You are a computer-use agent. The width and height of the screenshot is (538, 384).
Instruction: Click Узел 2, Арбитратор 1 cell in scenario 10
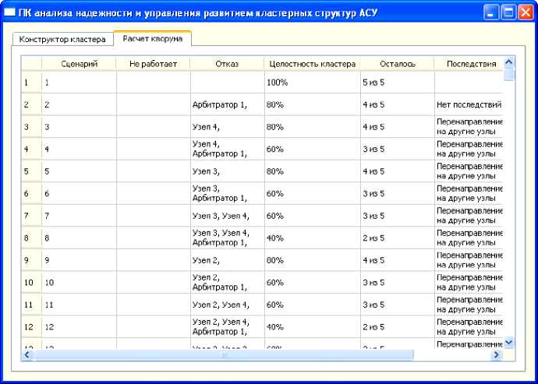[227, 282]
